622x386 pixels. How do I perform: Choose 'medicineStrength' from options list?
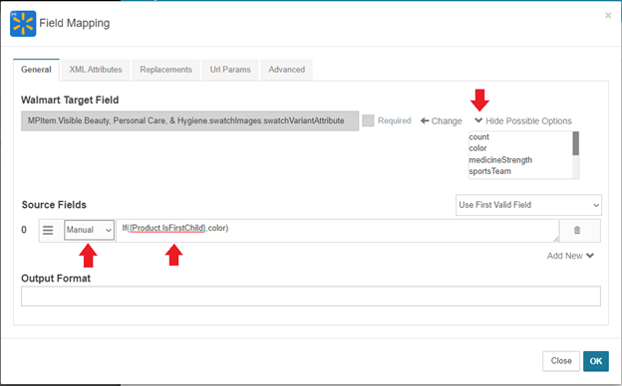[x=500, y=160]
